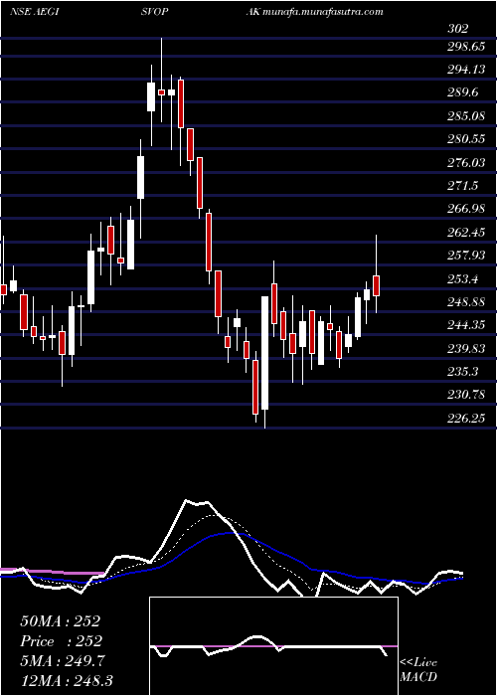Click the 253.4 price axis label
The image size is (497, 696).
pos(463,278)
